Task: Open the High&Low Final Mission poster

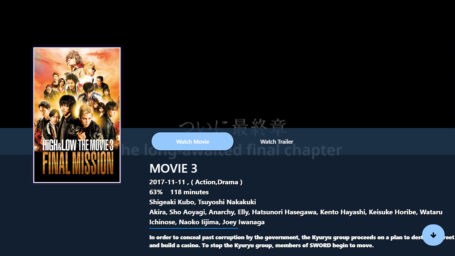Action: pos(77,115)
